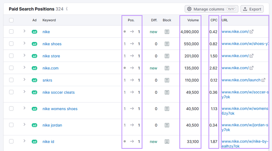Open the block icon in nike.com row

pyautogui.click(x=167, y=68)
